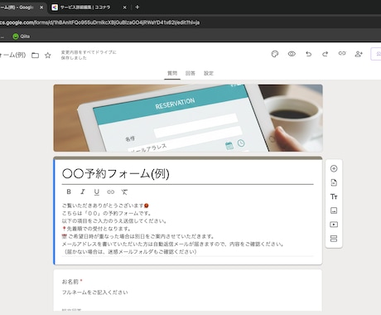Viewport: 381px width, 315px height.
Task: Close the Google Forms browser tab
Action: [x=41, y=7]
